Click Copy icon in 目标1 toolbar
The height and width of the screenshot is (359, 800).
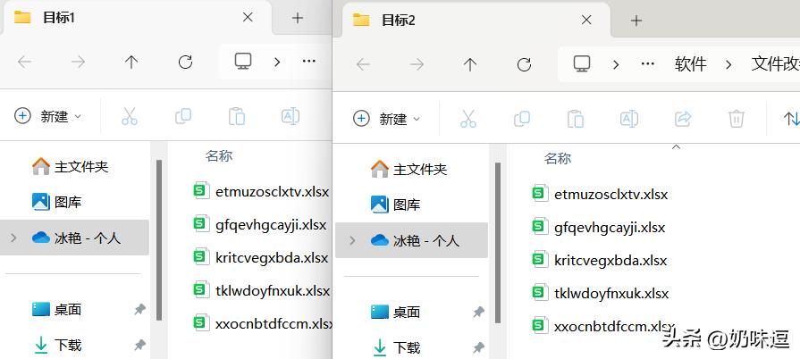(x=182, y=116)
